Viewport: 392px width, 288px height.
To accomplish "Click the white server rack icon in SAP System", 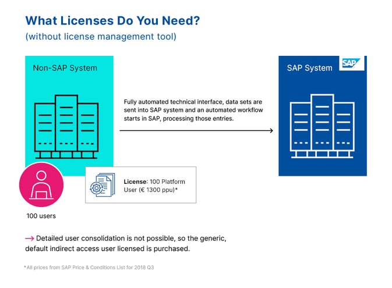I will (322, 126).
